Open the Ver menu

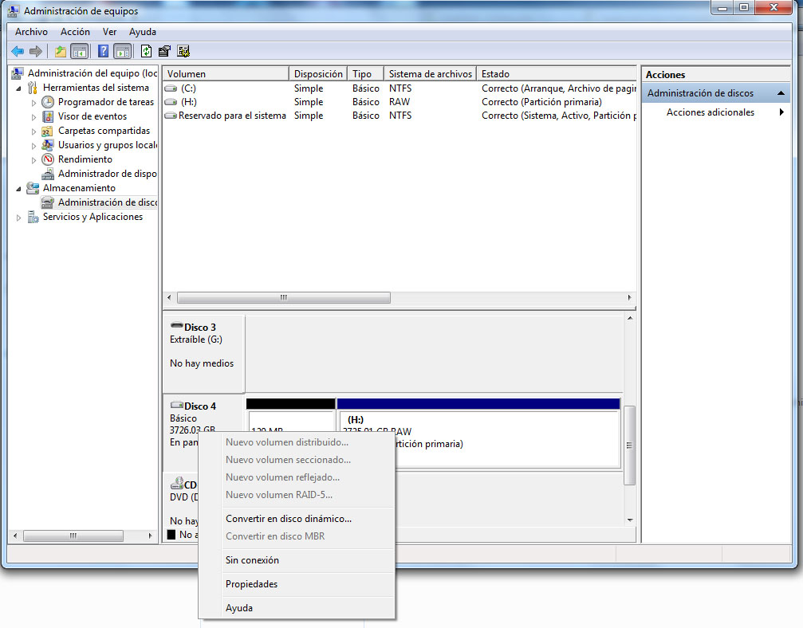(109, 32)
